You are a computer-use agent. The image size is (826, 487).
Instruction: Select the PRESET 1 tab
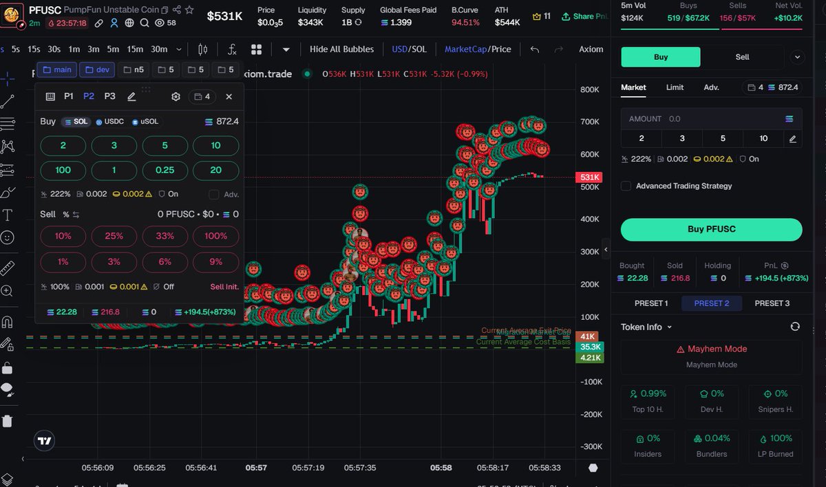(651, 303)
